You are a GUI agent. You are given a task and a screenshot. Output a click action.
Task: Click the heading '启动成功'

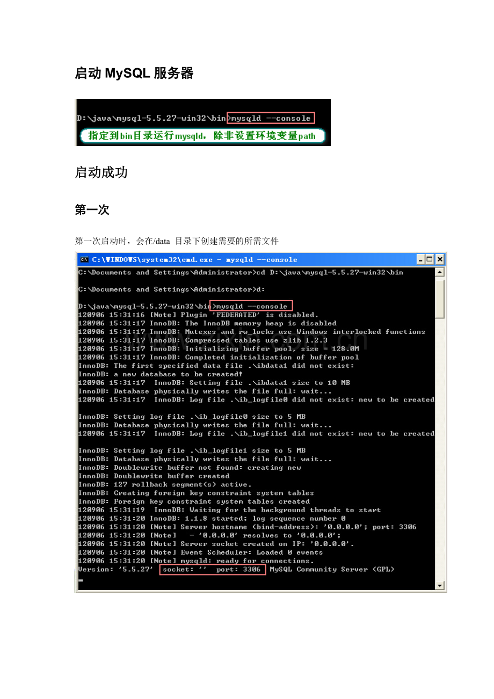[101, 172]
